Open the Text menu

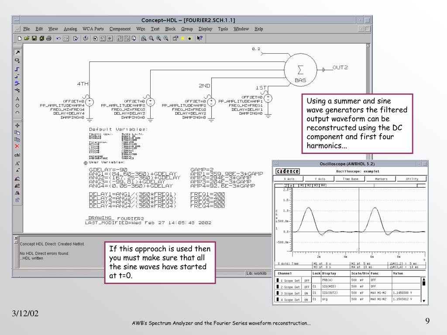click(x=155, y=29)
